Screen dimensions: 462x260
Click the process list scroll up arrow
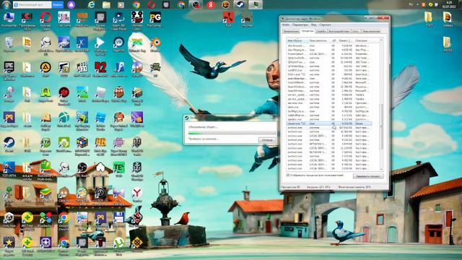tap(381, 40)
